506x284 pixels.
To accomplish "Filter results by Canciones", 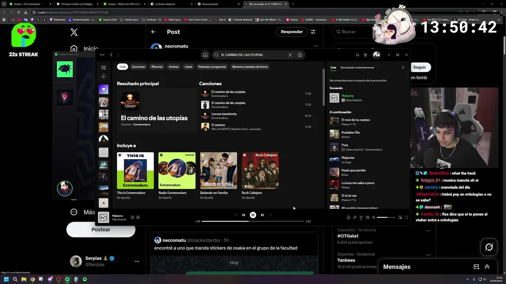I will pos(138,67).
